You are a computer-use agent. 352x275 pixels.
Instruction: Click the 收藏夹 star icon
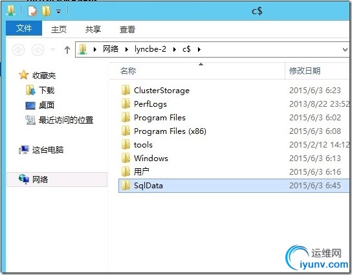(x=23, y=75)
